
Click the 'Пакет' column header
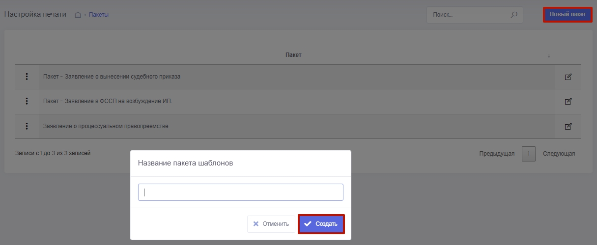[x=293, y=55]
